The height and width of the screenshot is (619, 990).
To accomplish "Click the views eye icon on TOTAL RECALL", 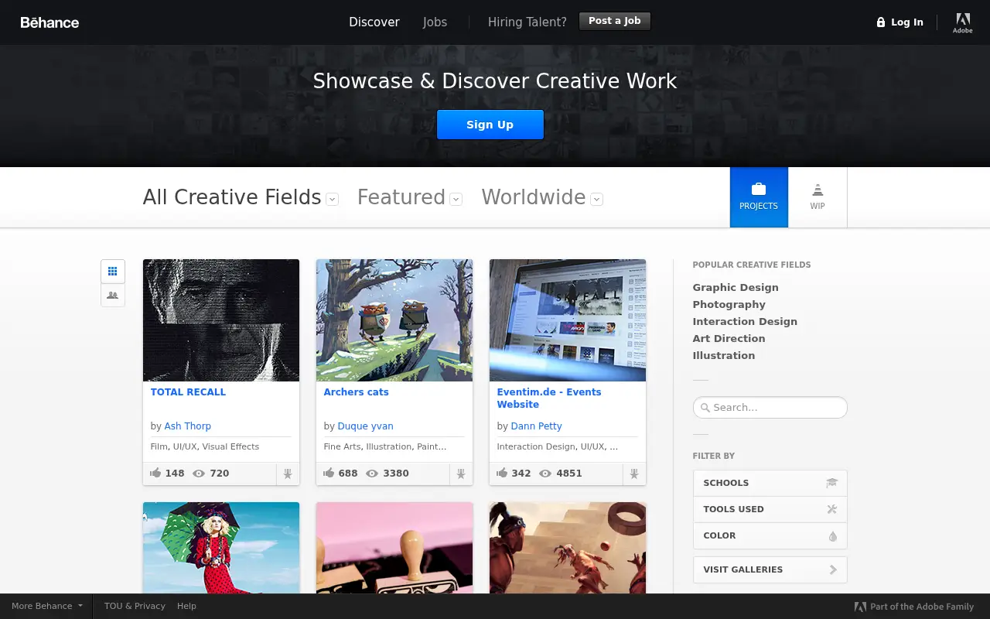I will 199,474.
